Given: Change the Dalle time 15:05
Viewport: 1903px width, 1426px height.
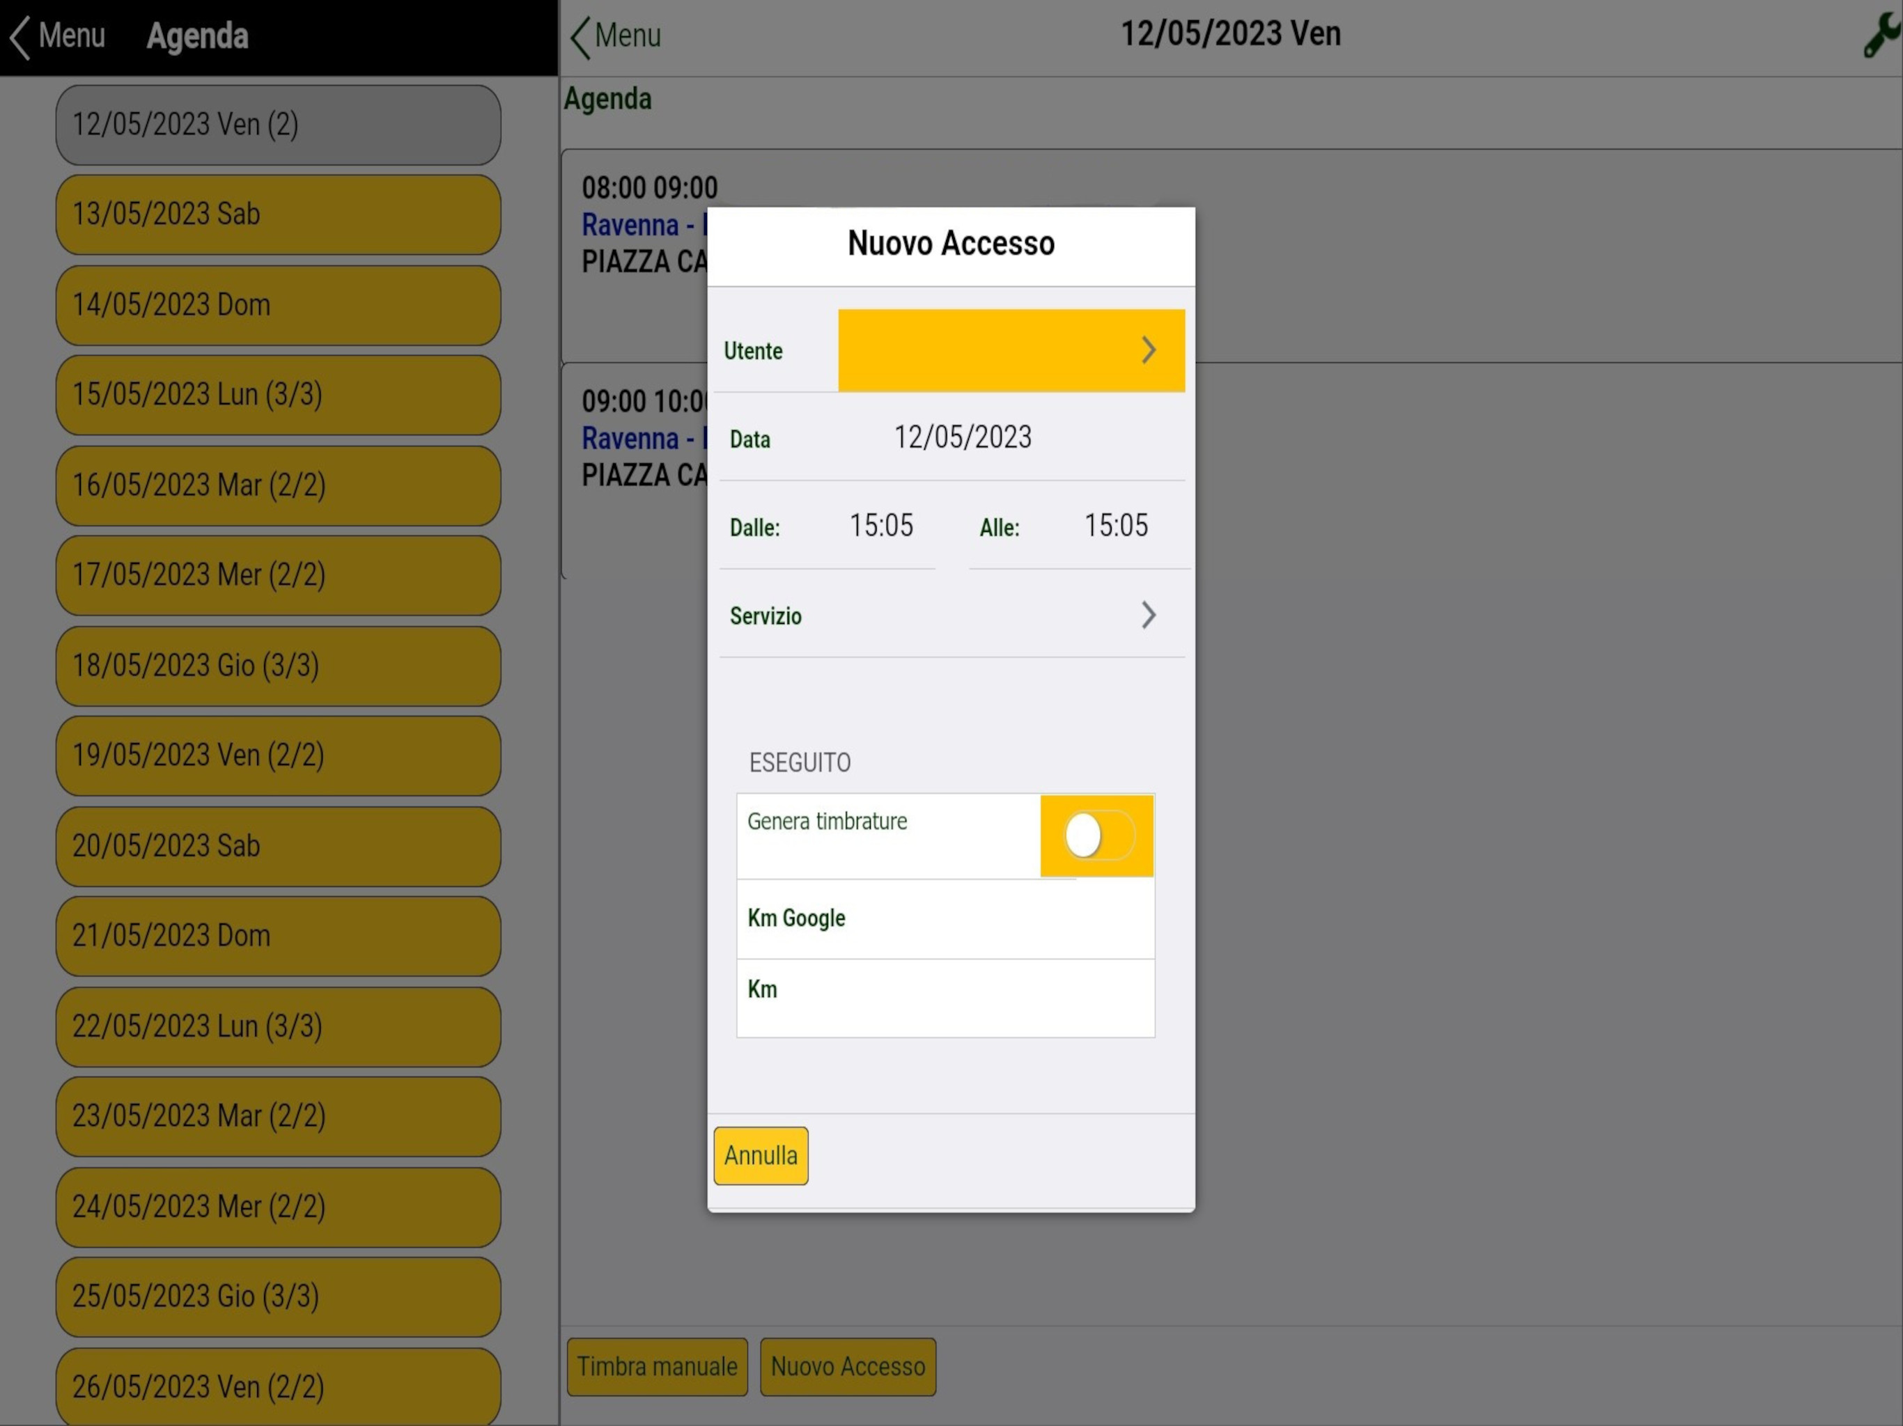Looking at the screenshot, I should 881,526.
